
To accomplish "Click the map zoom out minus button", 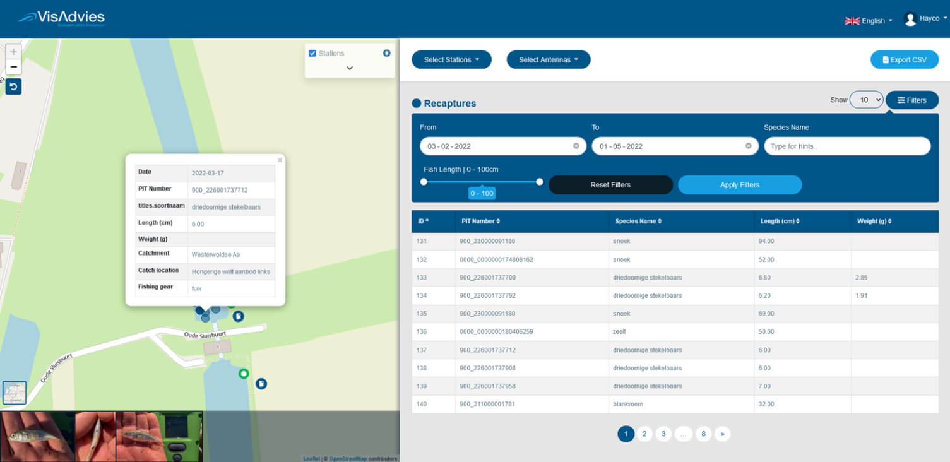I will pyautogui.click(x=13, y=67).
